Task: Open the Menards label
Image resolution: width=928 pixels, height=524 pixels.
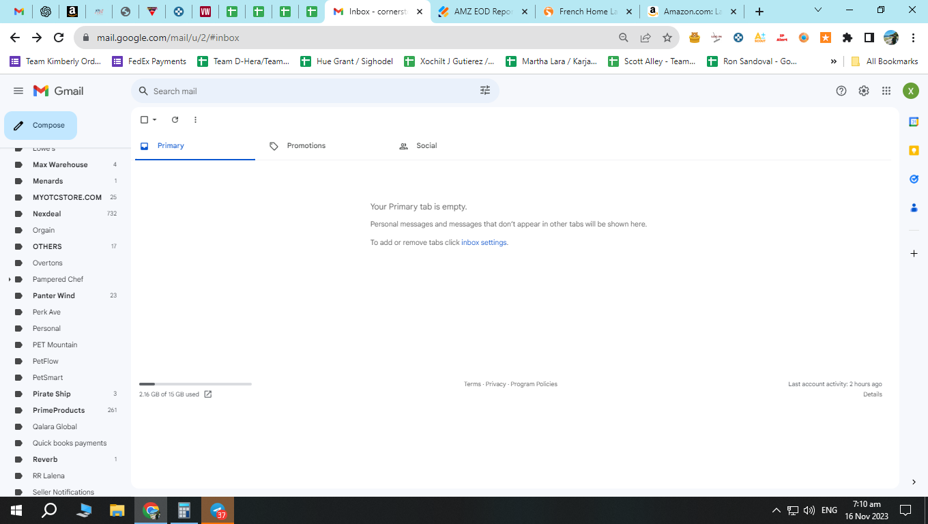Action: [x=48, y=181]
